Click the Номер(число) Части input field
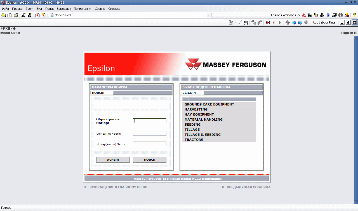The height and width of the screenshot is (211, 358). [150, 144]
